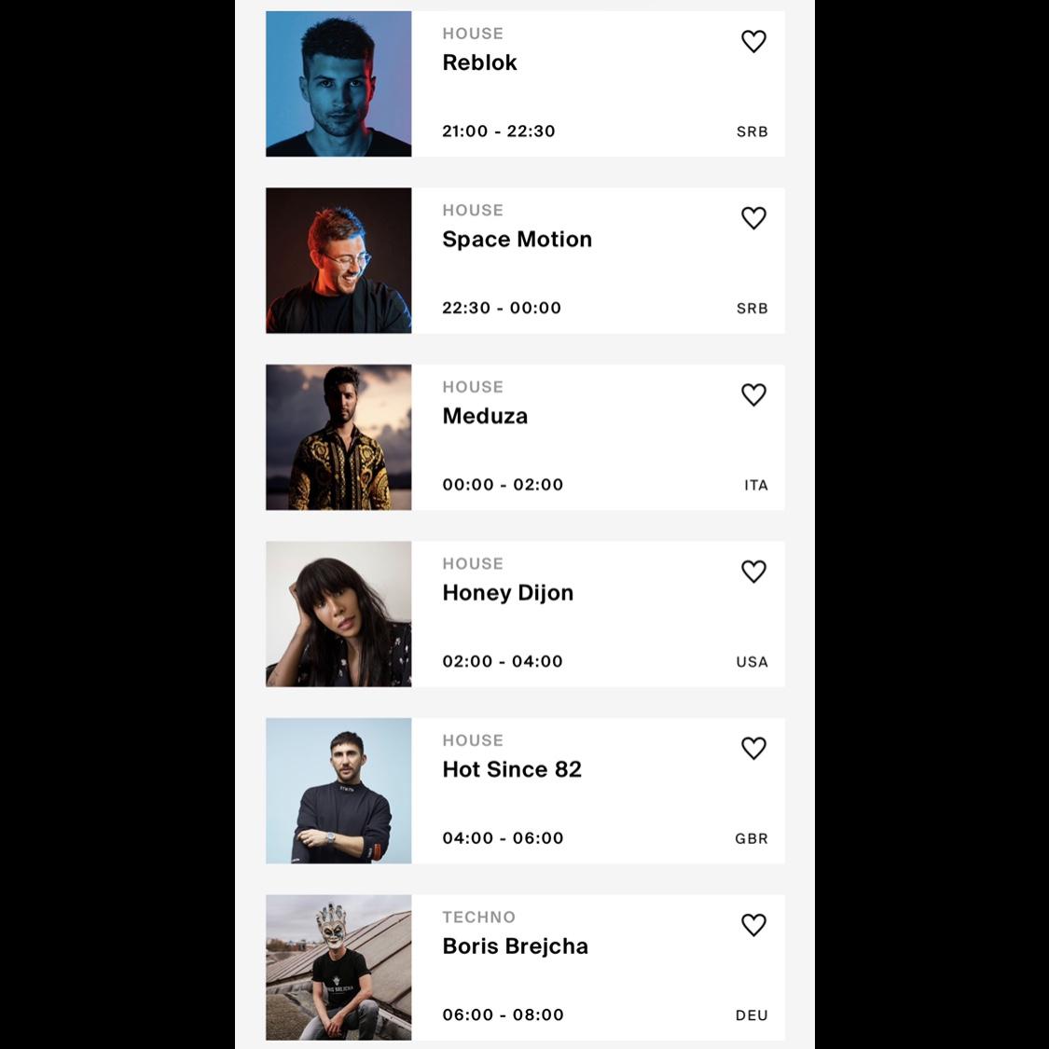Viewport: 1049px width, 1049px height.
Task: Open Reblok's artist photo
Action: click(338, 84)
